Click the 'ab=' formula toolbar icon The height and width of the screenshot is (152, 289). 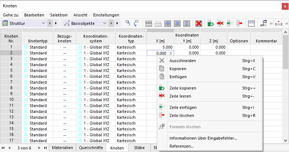[263, 23]
